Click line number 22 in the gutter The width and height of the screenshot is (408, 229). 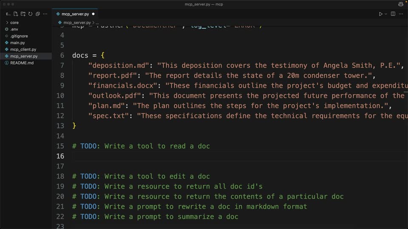(60, 217)
